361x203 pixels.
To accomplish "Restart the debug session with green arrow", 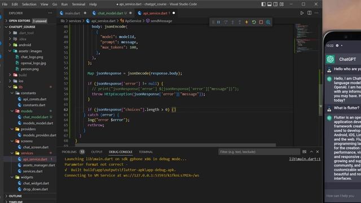I will coord(254,22).
